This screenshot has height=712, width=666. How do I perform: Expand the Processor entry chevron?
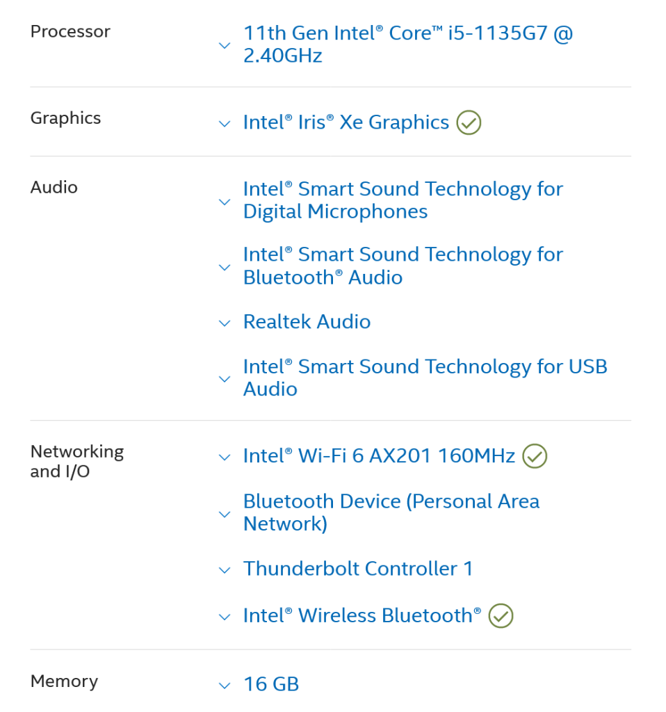[224, 45]
